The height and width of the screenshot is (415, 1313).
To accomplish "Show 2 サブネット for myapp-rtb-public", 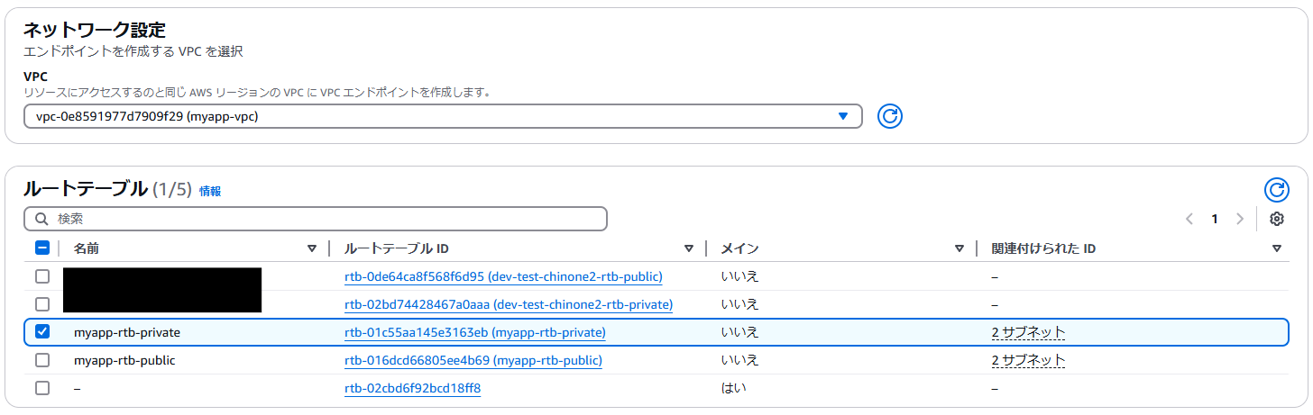I will coord(1028,360).
